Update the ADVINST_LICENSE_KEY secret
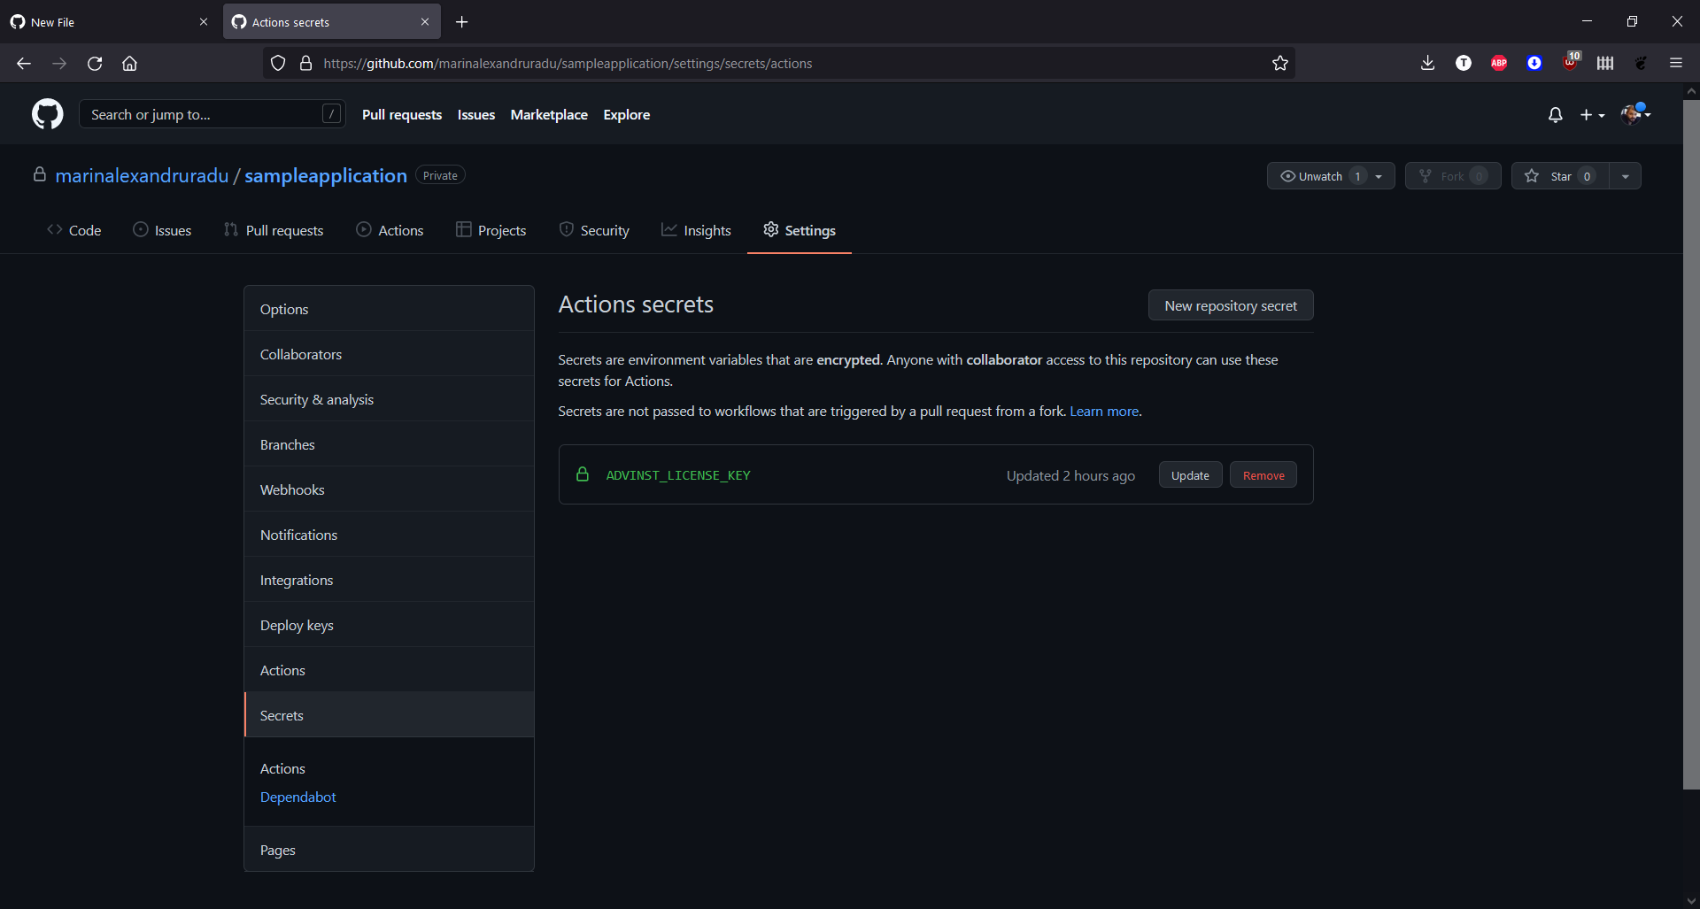This screenshot has width=1700, height=909. click(x=1190, y=475)
